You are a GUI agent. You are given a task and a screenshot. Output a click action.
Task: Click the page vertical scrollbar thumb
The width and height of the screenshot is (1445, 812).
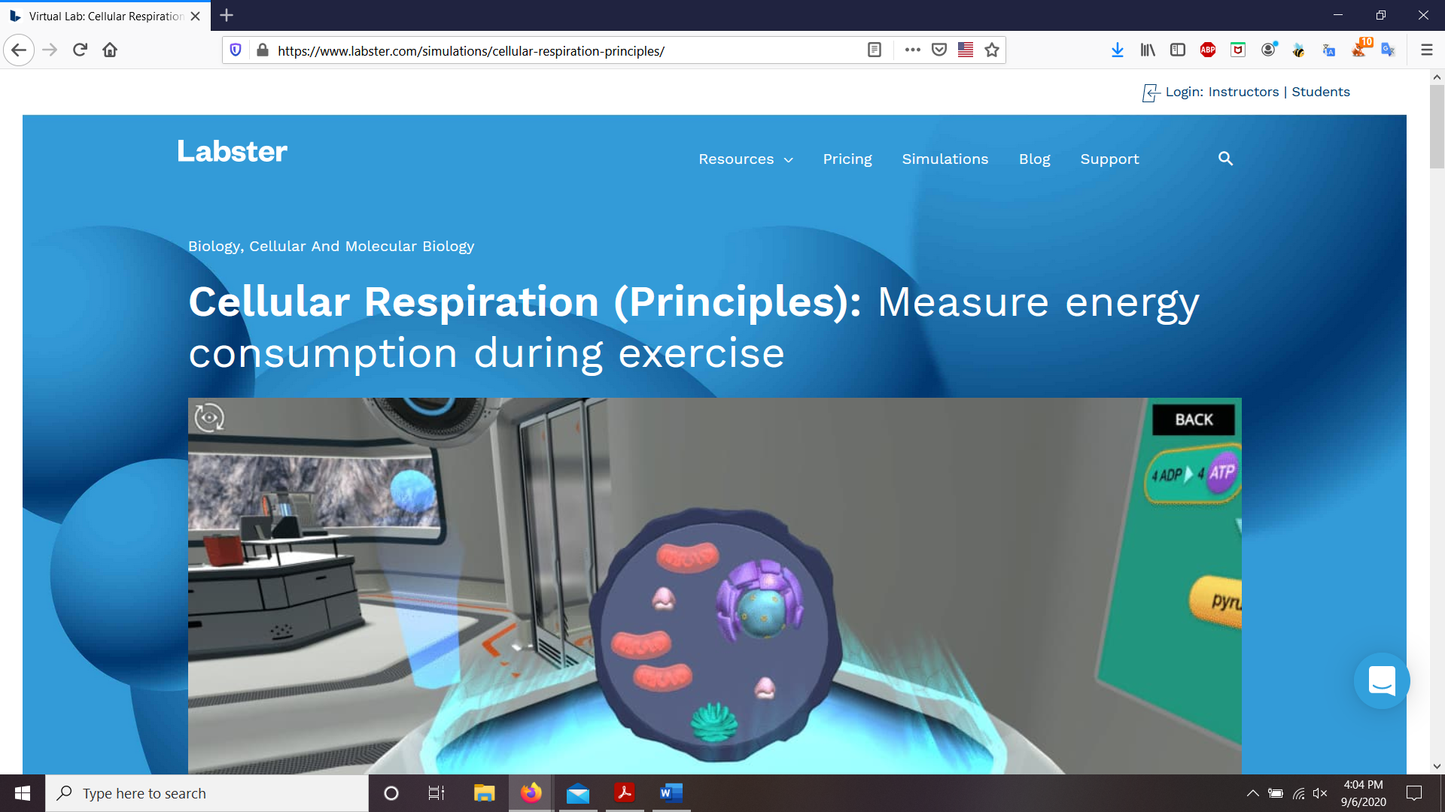click(1436, 126)
